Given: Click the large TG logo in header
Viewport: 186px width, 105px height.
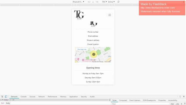Looking at the screenshot, I should [79, 15].
